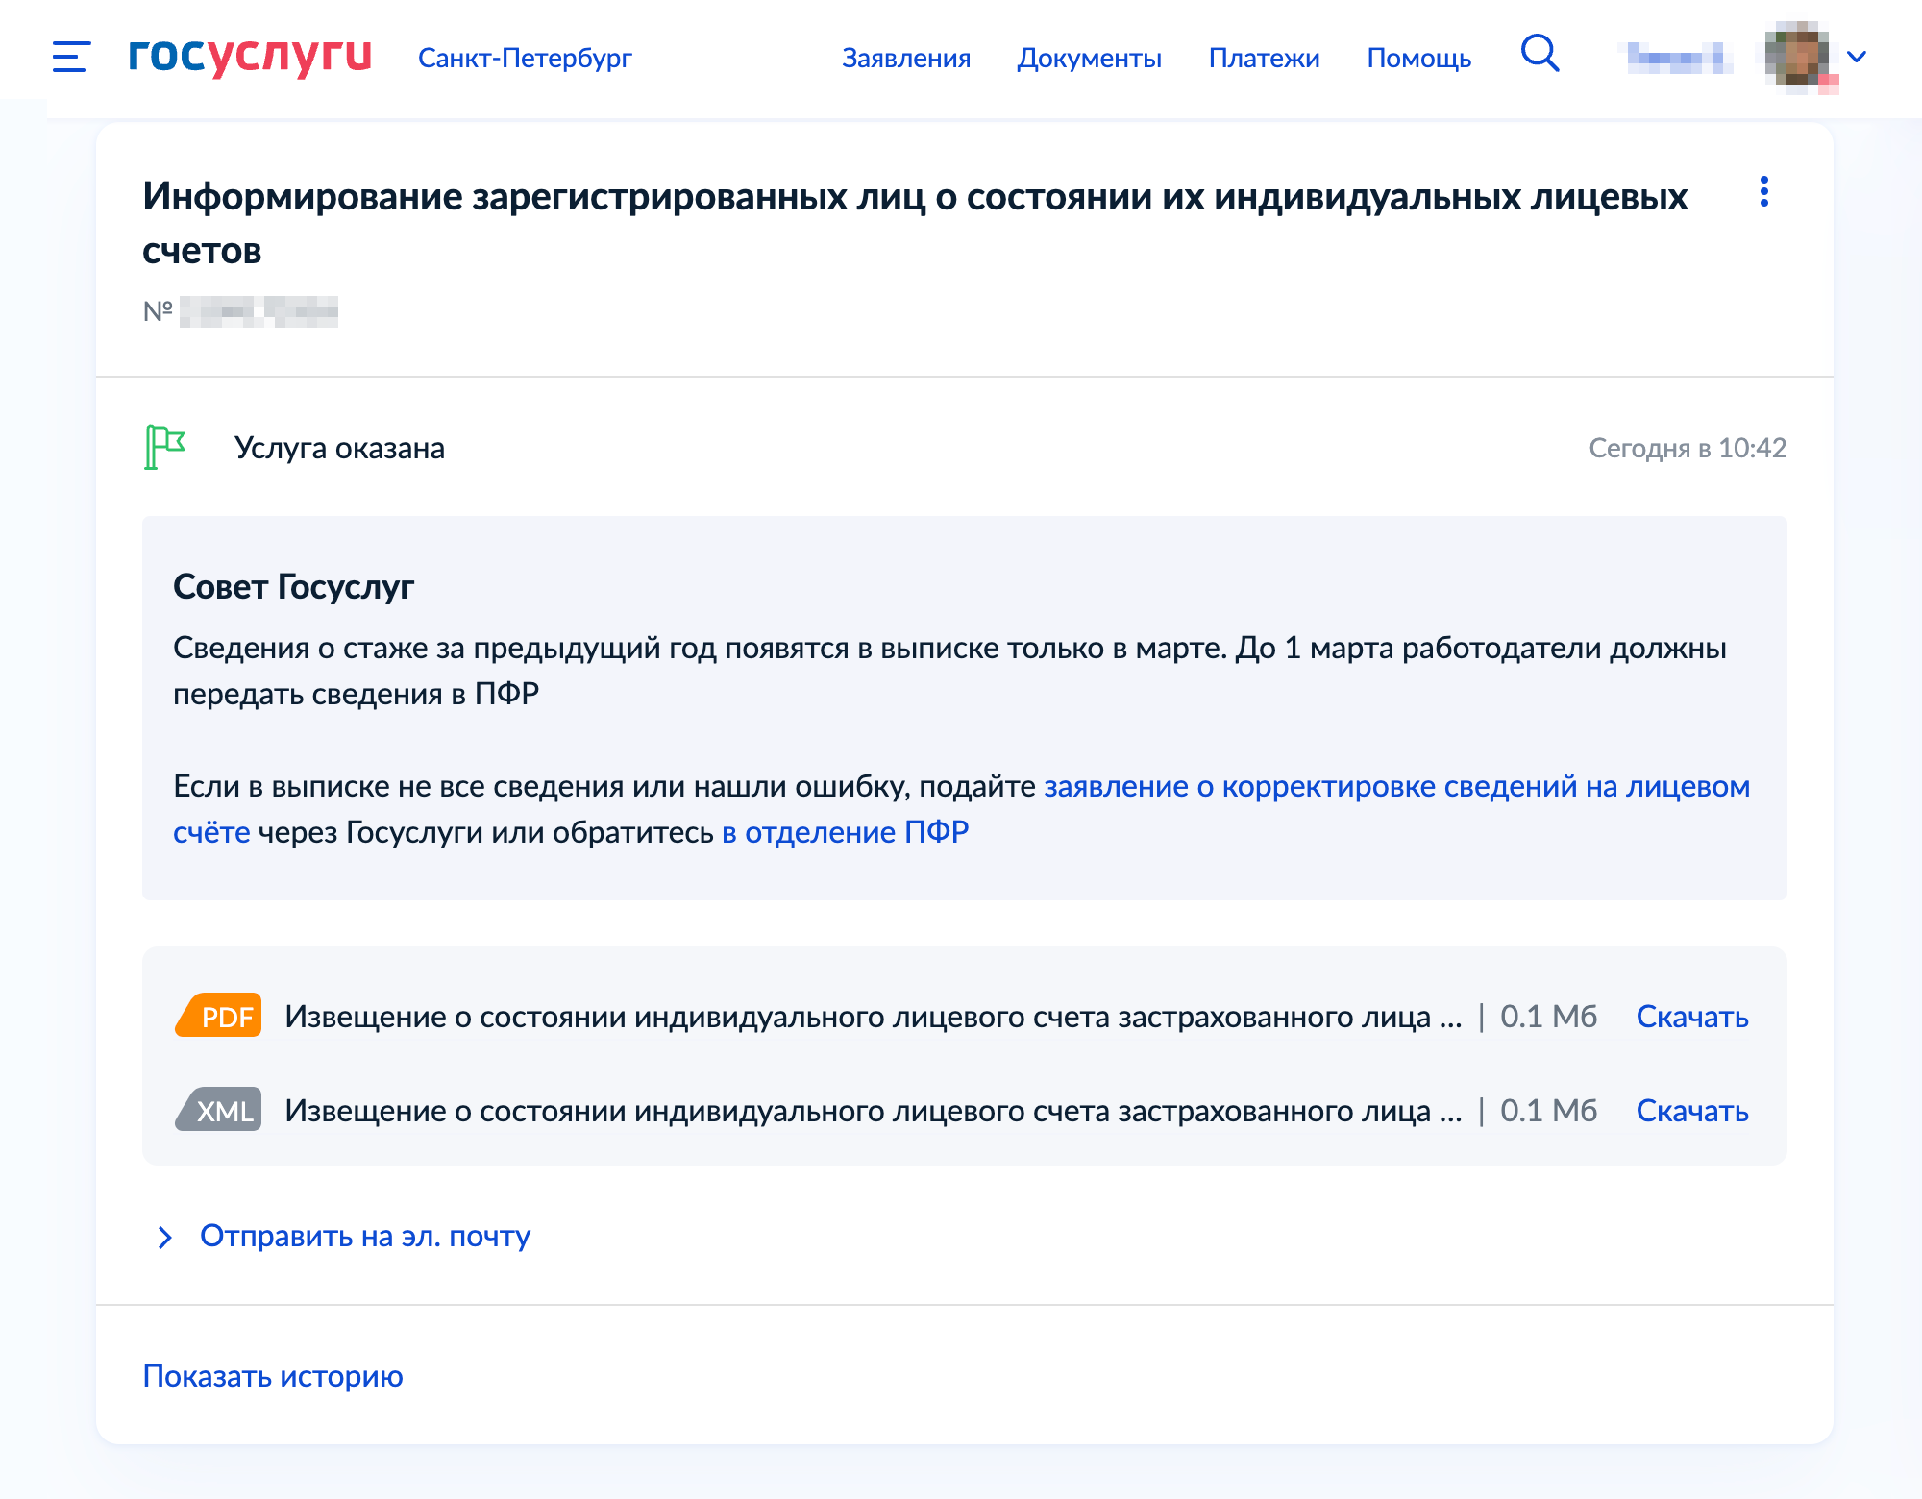1922x1499 pixels.
Task: Open the blurred user name in header
Action: pos(1679,58)
